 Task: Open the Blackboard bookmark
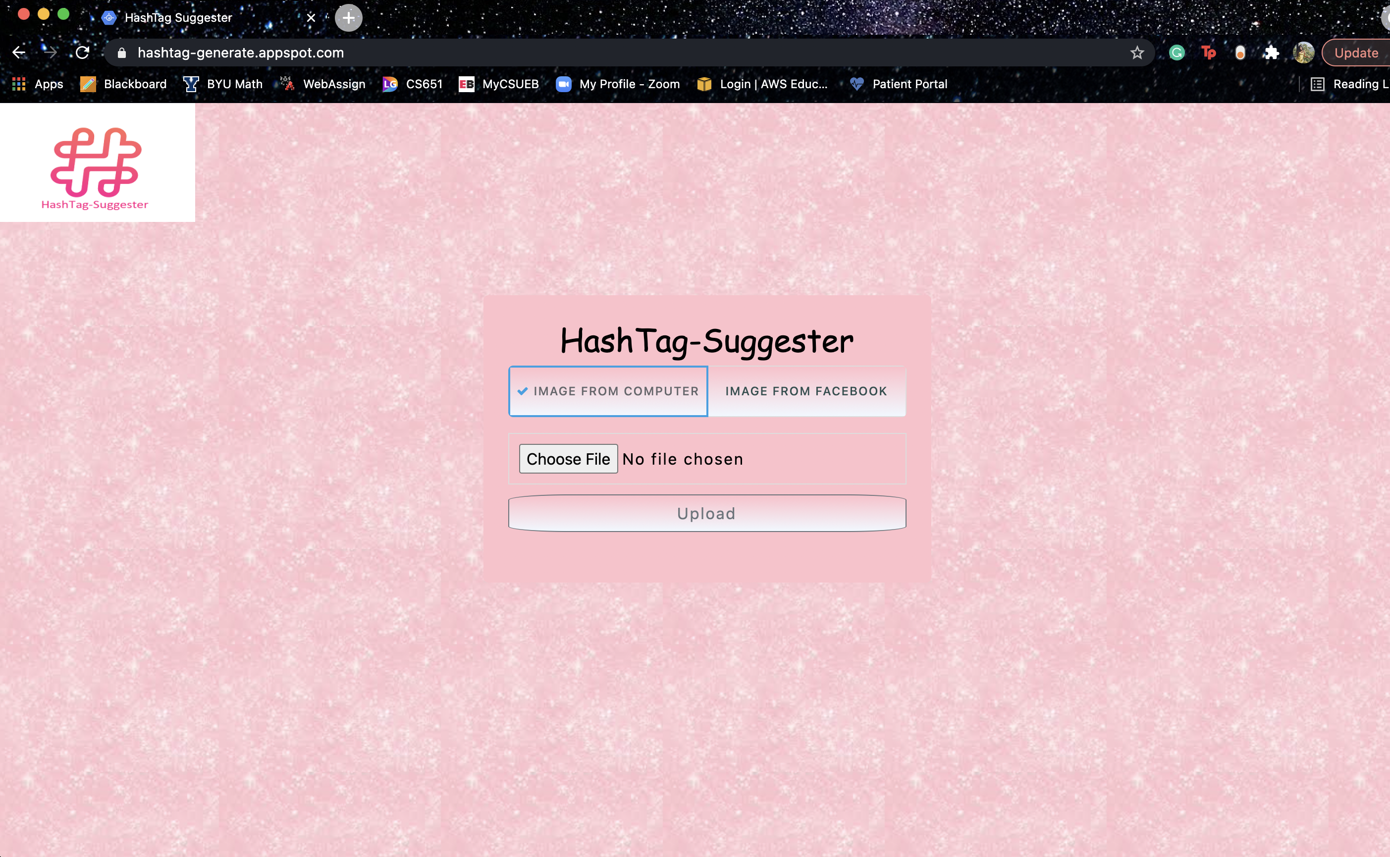123,84
